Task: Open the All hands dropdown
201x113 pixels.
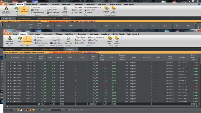Action: (13, 110)
